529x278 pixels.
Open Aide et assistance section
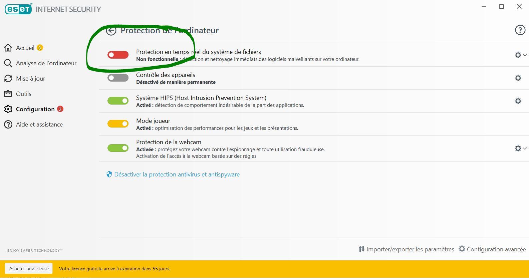pos(39,125)
